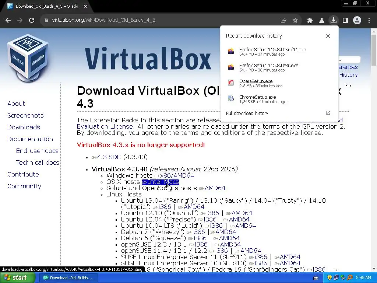
Task: Download Windows hosts x86/AMD64 link
Action: (174, 176)
